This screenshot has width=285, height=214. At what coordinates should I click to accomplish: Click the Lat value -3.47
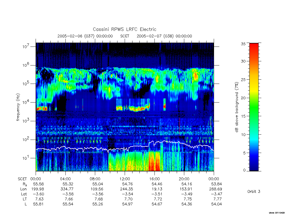[216, 194]
